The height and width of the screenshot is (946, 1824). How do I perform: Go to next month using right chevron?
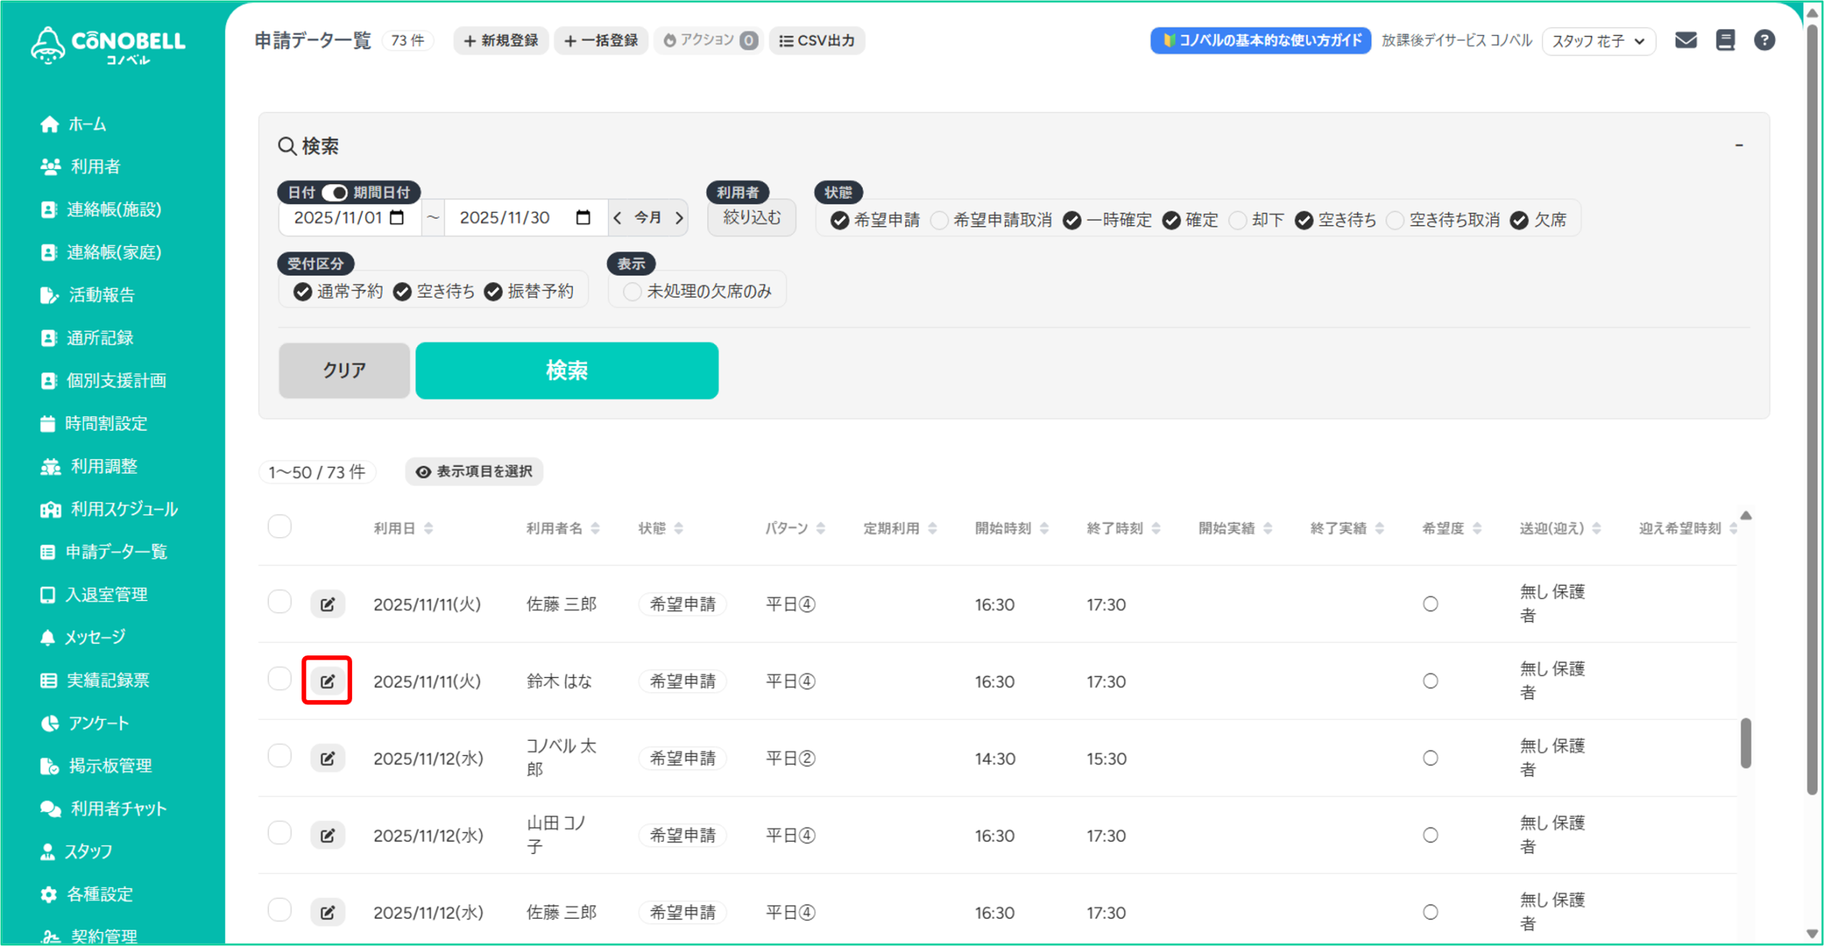point(679,217)
